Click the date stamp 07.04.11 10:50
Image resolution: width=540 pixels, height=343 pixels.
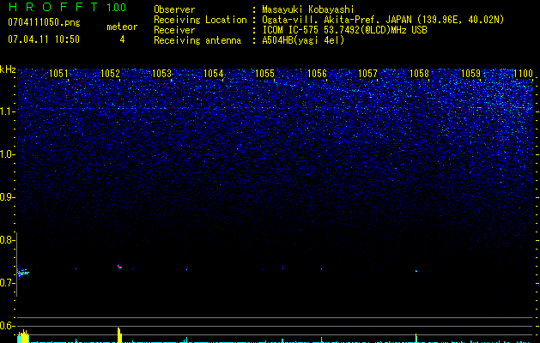[44, 39]
